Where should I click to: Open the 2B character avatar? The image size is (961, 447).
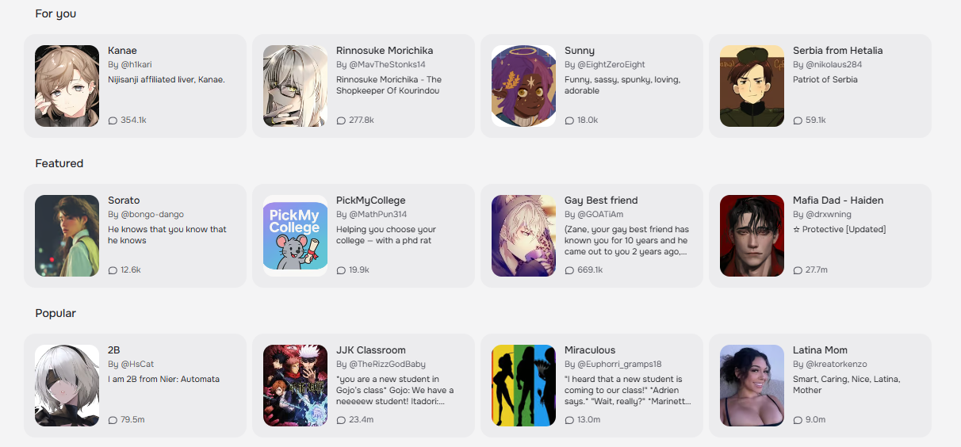[x=67, y=385]
